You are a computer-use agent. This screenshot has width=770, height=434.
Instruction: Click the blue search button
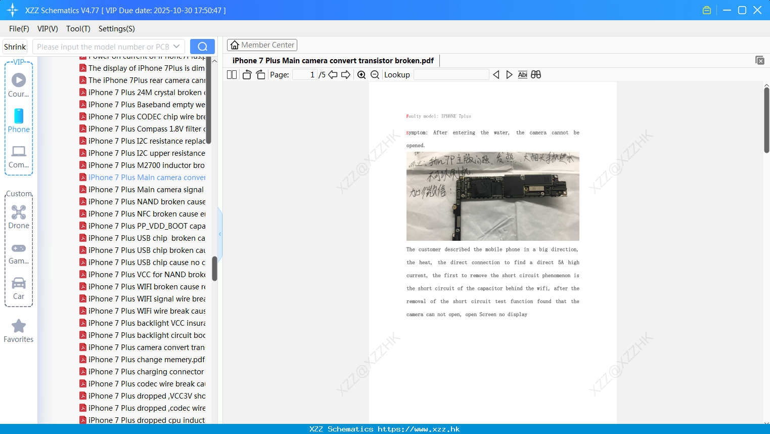(202, 47)
